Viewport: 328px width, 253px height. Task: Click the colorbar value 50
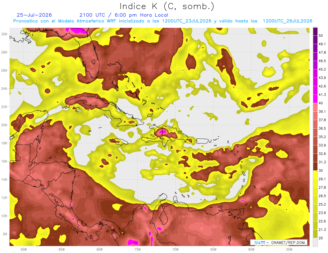click(x=321, y=36)
